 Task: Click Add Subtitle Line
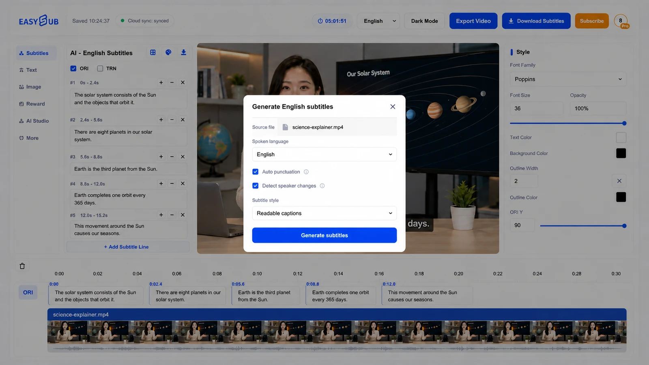pyautogui.click(x=127, y=247)
